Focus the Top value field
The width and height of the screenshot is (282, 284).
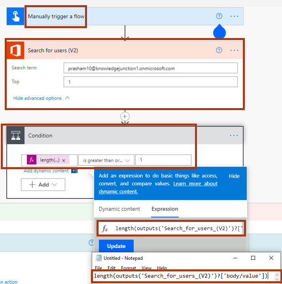pyautogui.click(x=151, y=82)
